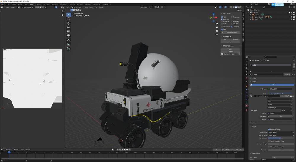Switch to the Shading workspace tab
The width and height of the screenshot is (296, 162).
coord(72,4)
